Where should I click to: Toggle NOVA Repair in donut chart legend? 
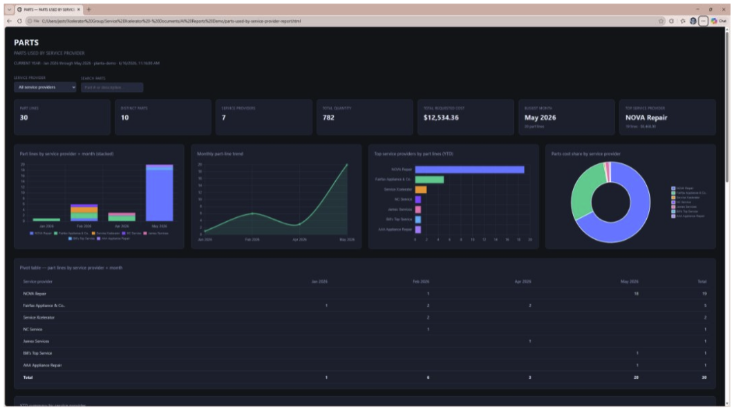coord(682,188)
